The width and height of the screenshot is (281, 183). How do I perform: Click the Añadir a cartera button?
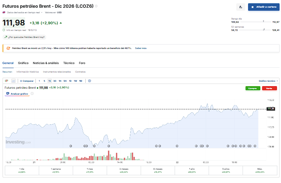pos(264,7)
